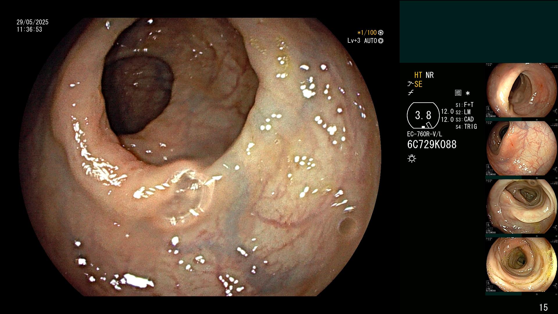The height and width of the screenshot is (314, 558).
Task: Open the third thumbnail showing colon folds
Action: coord(522,206)
